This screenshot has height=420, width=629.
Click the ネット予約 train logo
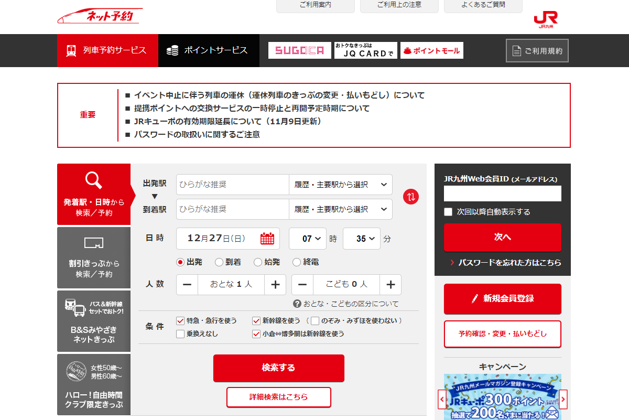[x=99, y=16]
